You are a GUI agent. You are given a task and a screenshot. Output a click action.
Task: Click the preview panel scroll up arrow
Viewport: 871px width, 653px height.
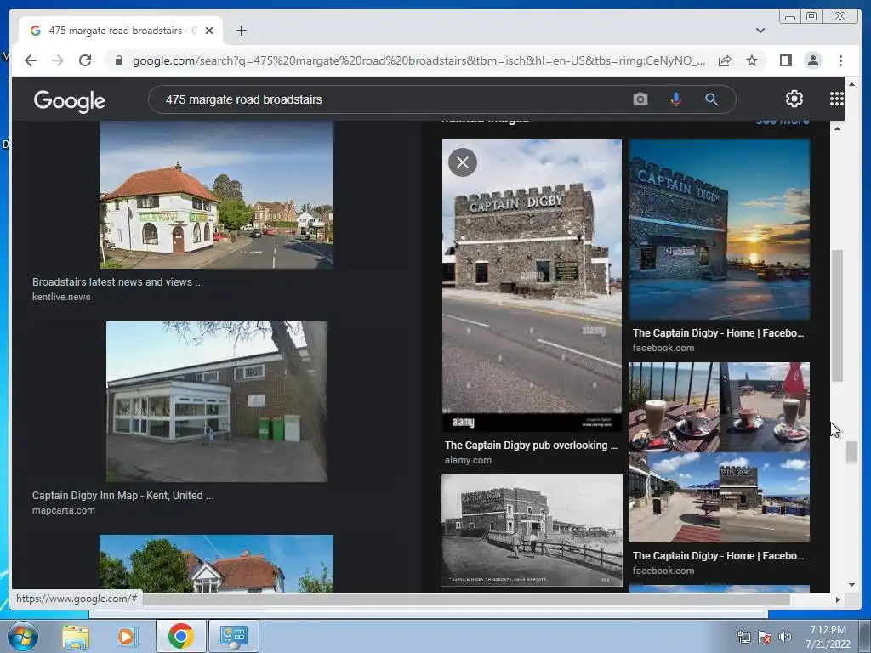(x=837, y=128)
